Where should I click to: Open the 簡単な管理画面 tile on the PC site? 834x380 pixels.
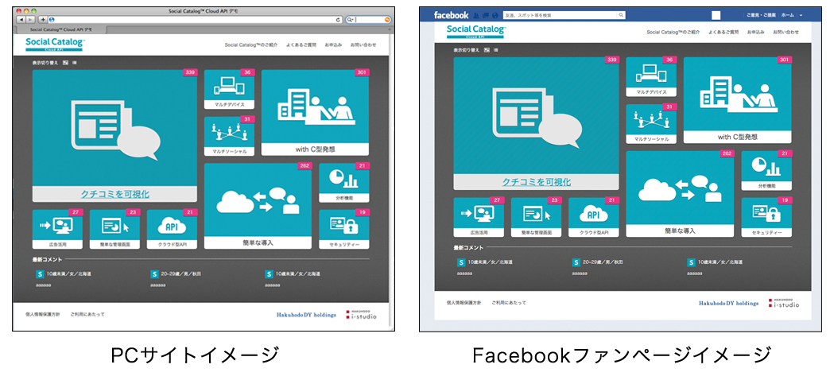pyautogui.click(x=114, y=230)
